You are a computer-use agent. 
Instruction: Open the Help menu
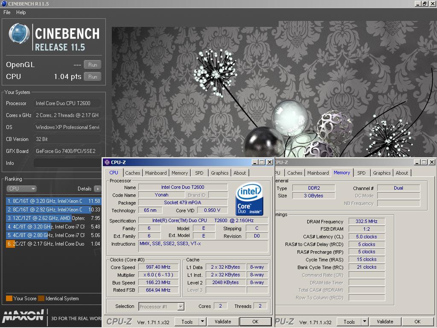coord(21,12)
